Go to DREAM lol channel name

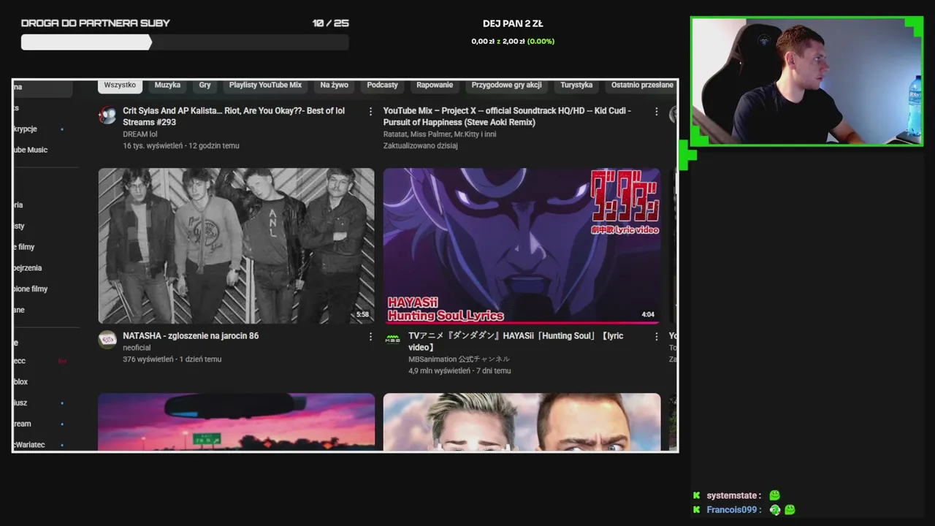(140, 134)
